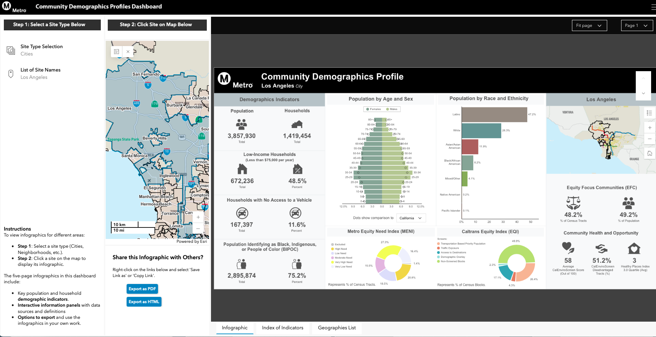Viewport: 656px width, 337px height.
Task: Click Step 1: Select a Site Type Below header
Action: 52,25
